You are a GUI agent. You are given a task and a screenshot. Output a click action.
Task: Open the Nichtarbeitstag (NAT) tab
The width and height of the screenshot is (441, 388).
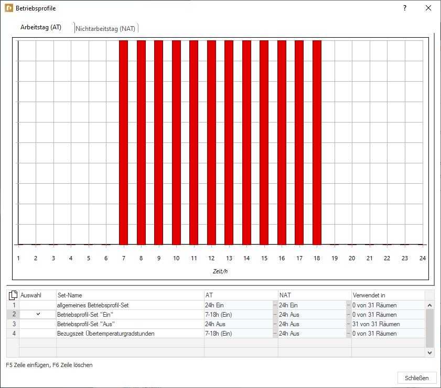point(105,29)
